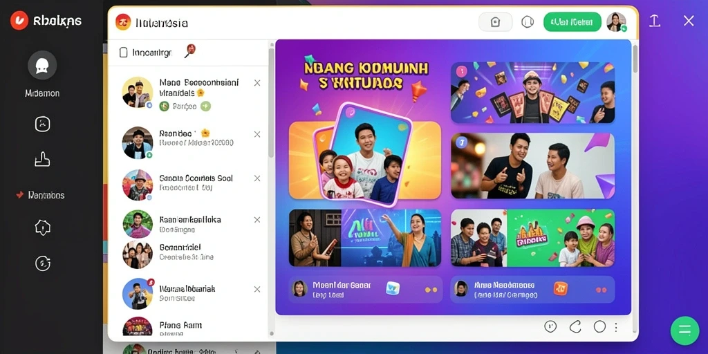The image size is (708, 354).
Task: Click the red badge on Wananeloberiak avatar
Action: [x=150, y=282]
